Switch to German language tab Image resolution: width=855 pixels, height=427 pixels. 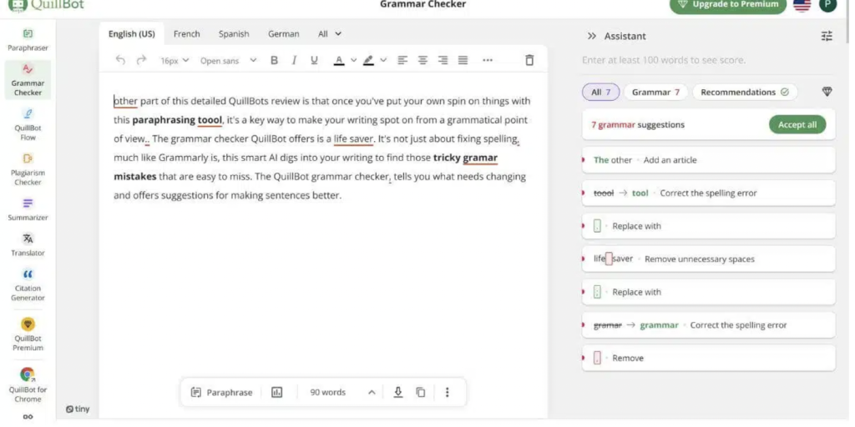pyautogui.click(x=284, y=33)
